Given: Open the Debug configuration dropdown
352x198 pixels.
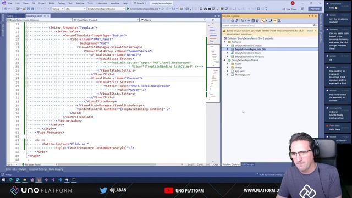Looking at the screenshot, I should 58,9.
